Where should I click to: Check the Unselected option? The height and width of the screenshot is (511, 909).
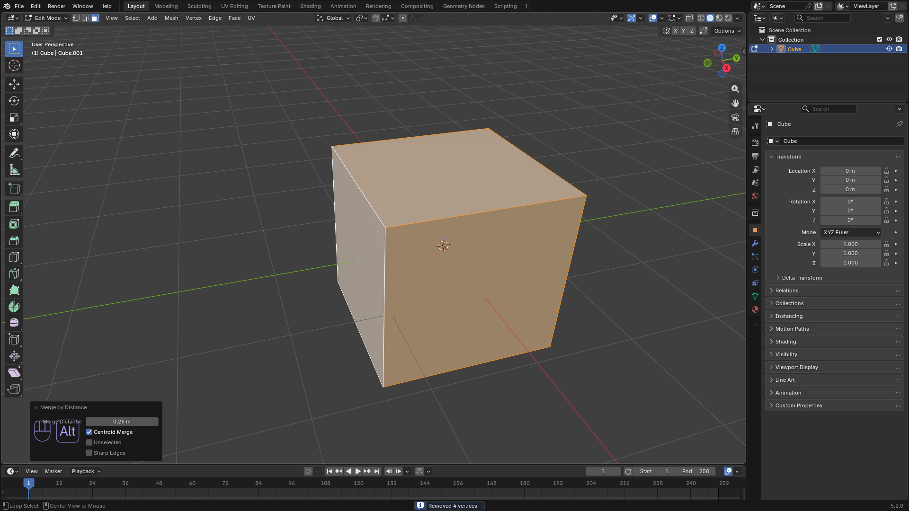tap(89, 442)
